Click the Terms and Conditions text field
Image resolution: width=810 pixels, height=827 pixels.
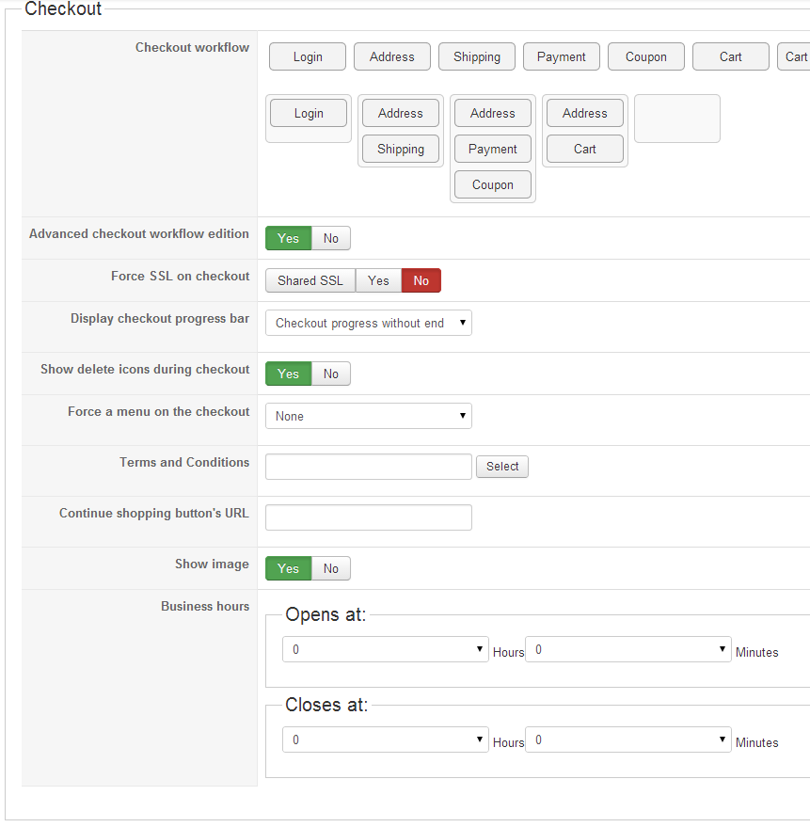pyautogui.click(x=368, y=467)
